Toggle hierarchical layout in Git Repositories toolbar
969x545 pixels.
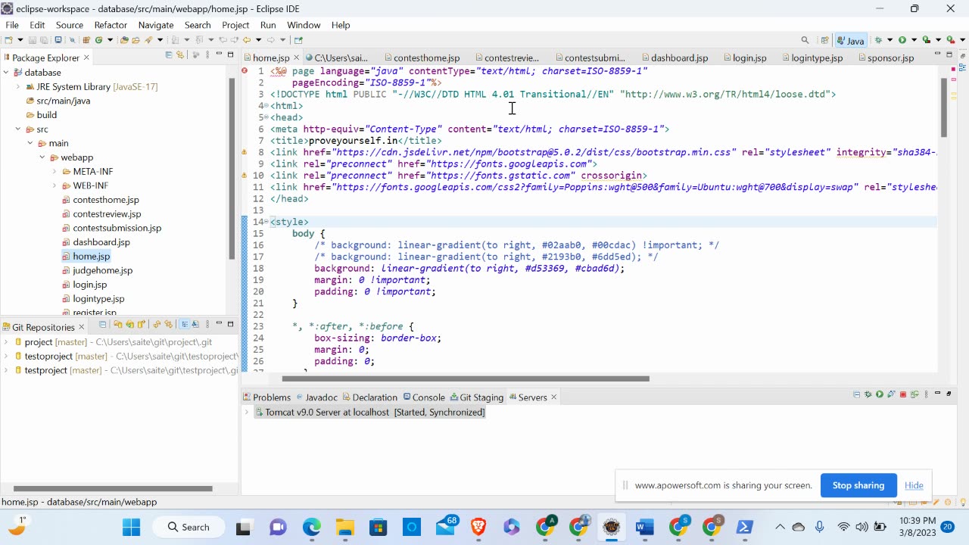pyautogui.click(x=184, y=325)
